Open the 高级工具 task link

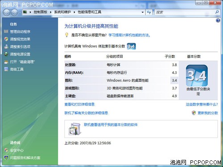coord(17,69)
